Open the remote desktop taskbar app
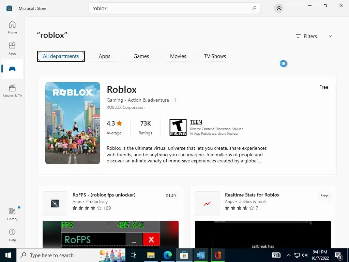The height and width of the screenshot is (262, 349). [x=201, y=255]
